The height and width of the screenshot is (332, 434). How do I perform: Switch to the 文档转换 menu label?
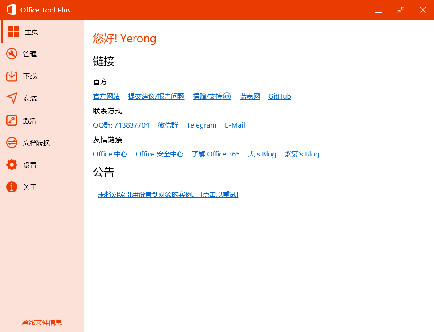[37, 143]
